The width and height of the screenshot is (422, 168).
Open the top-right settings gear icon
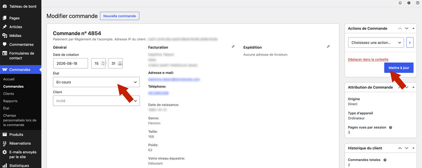409,3
